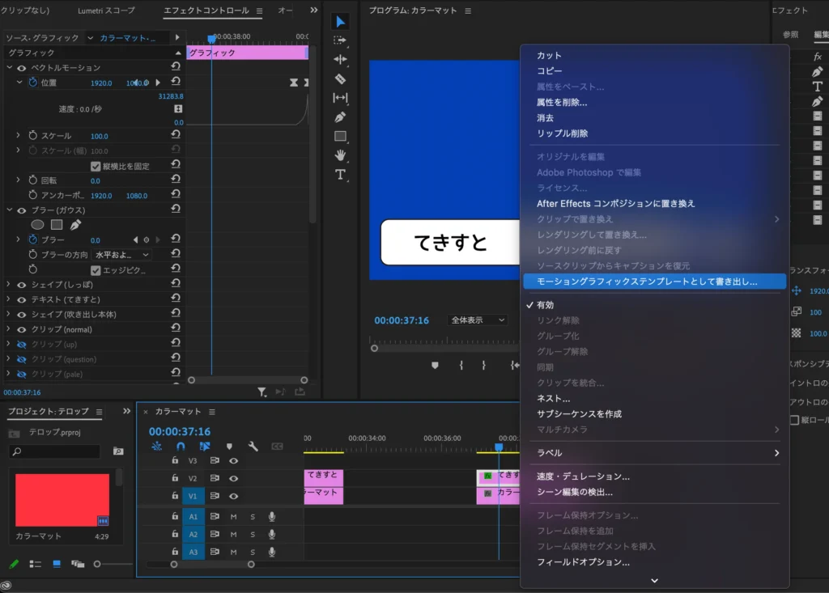The width and height of the screenshot is (829, 593).
Task: Open the ブラーの方向 dropdown
Action: [x=122, y=255]
